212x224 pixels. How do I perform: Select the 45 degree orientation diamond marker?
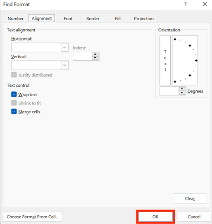pyautogui.click(x=190, y=45)
